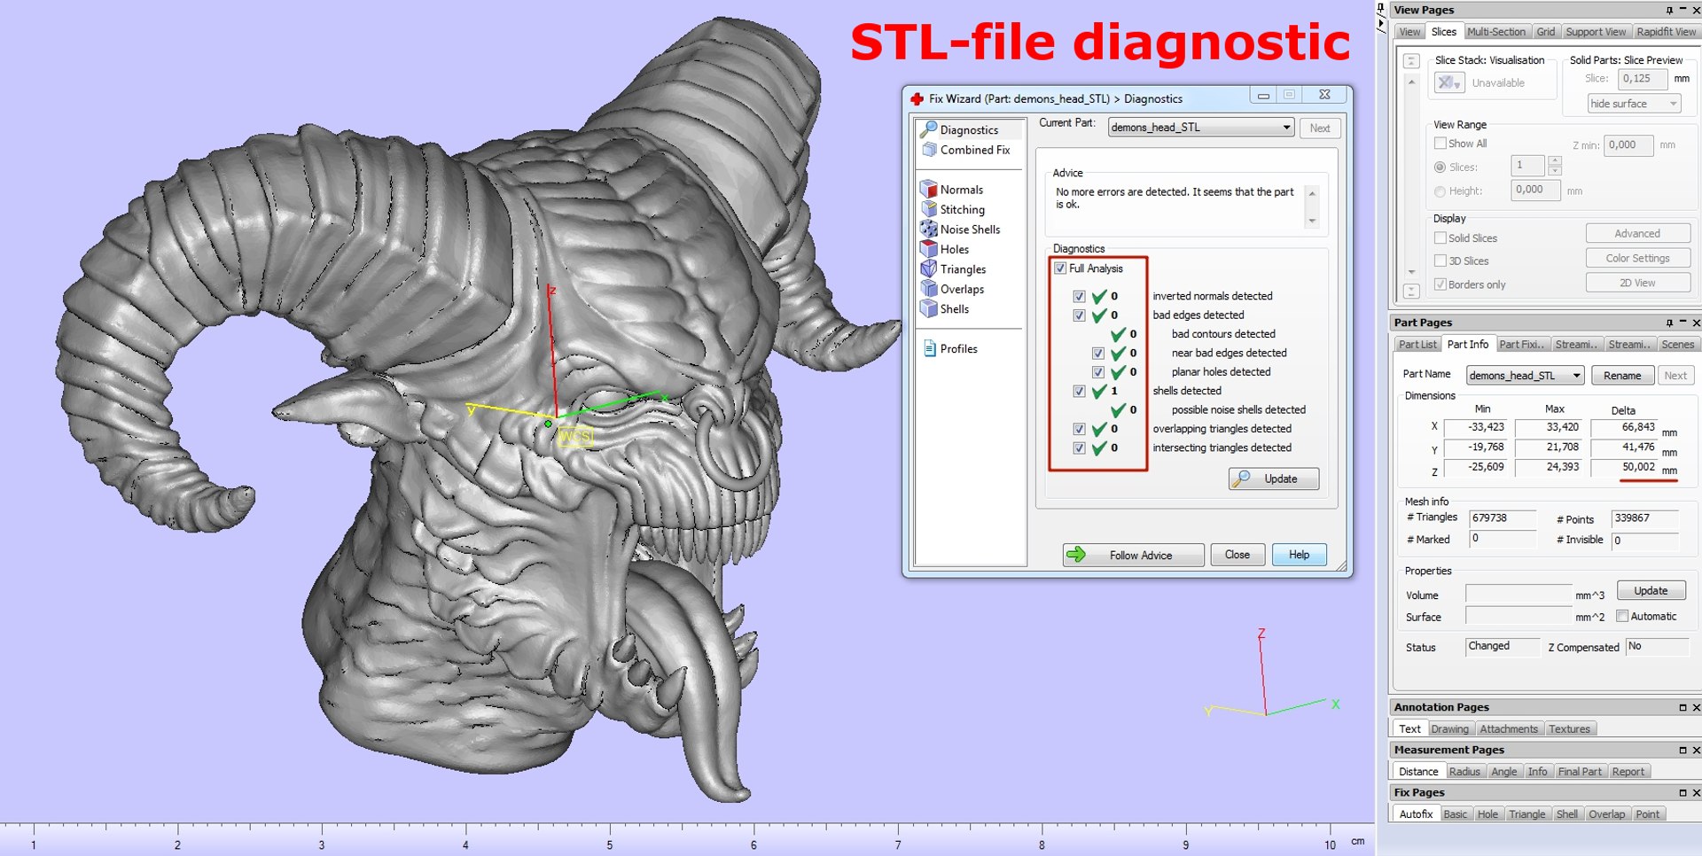This screenshot has width=1702, height=856.
Task: Open the Scenes tab in Part Pages
Action: [1677, 345]
